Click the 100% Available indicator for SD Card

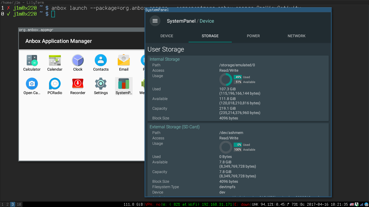click(x=244, y=150)
